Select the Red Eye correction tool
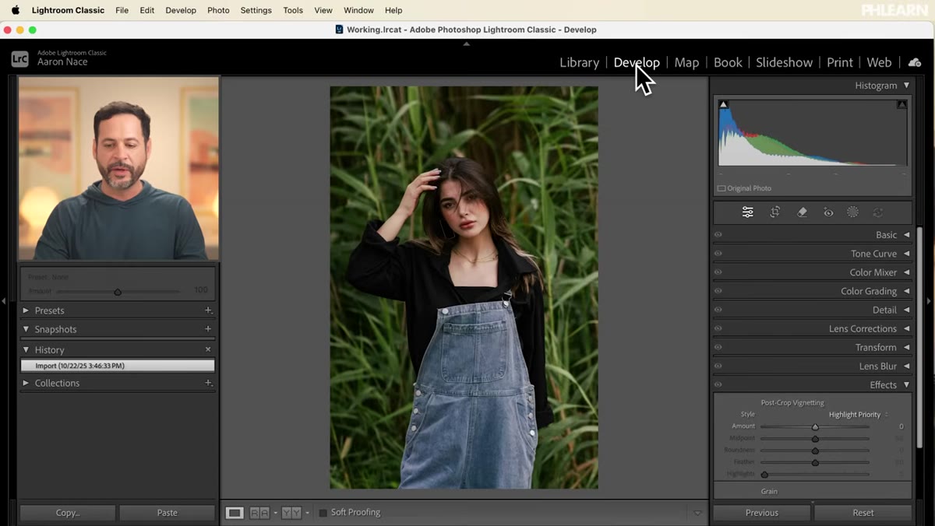The height and width of the screenshot is (526, 935). point(828,212)
